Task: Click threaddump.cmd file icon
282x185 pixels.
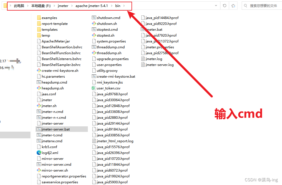Action: [x=94, y=47]
